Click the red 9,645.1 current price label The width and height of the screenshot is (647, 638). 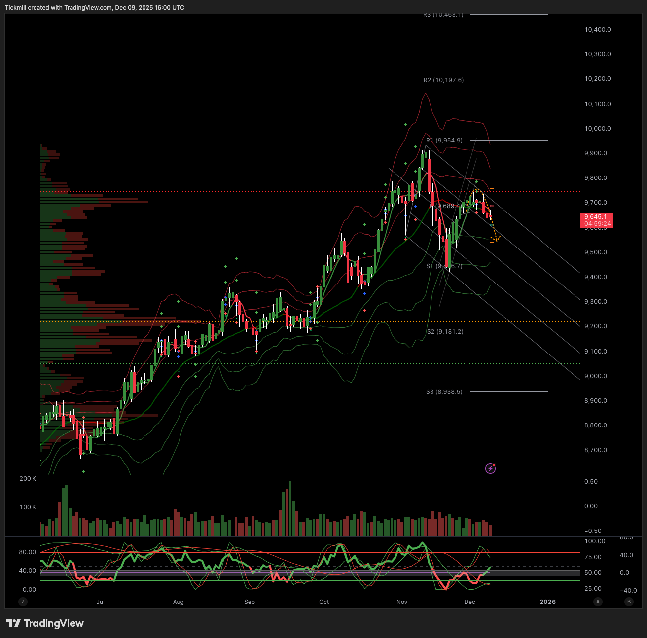pyautogui.click(x=597, y=220)
